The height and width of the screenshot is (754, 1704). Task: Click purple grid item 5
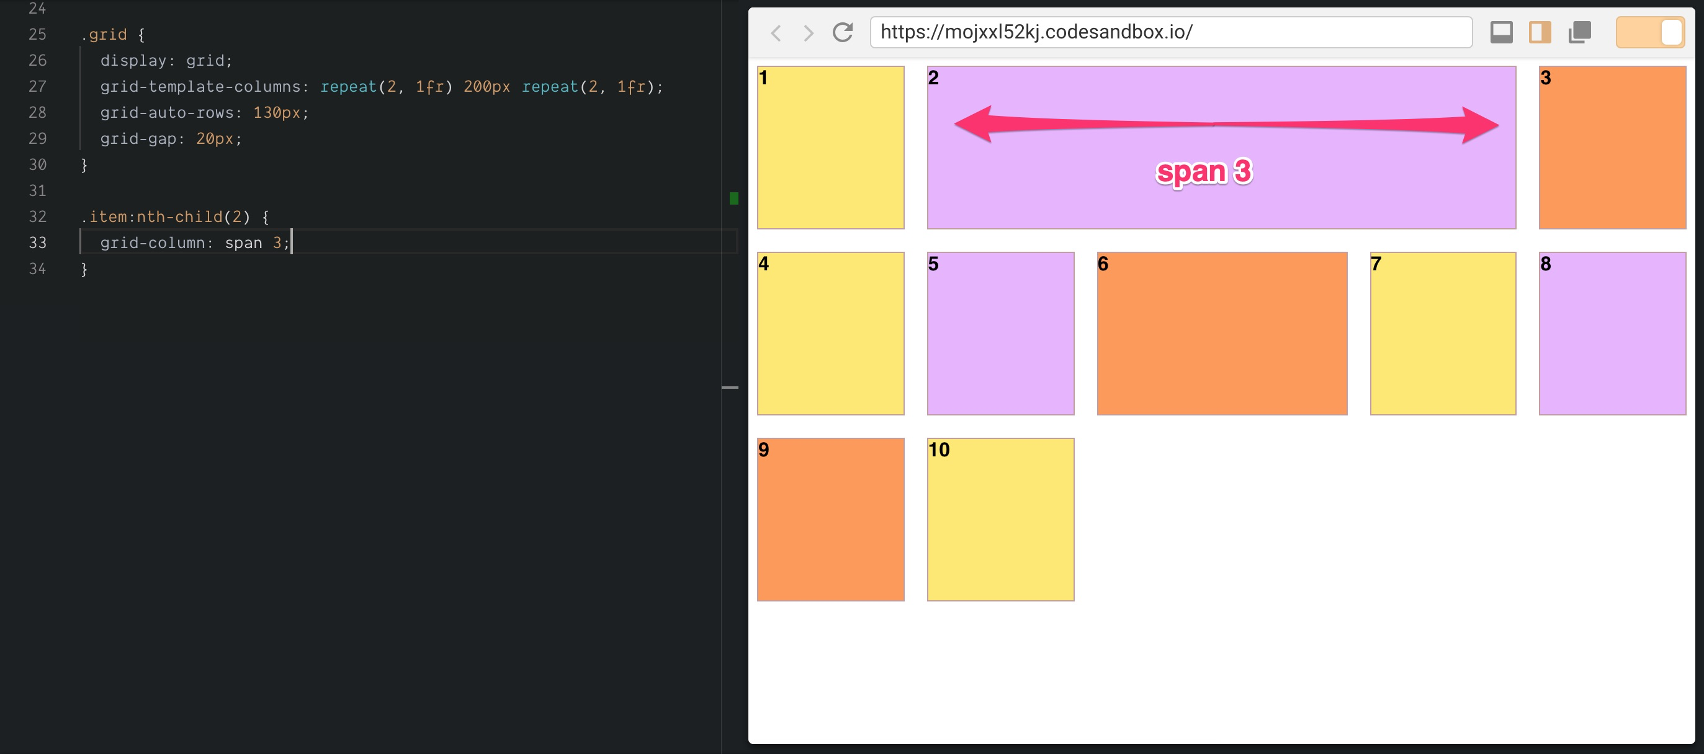1000,333
